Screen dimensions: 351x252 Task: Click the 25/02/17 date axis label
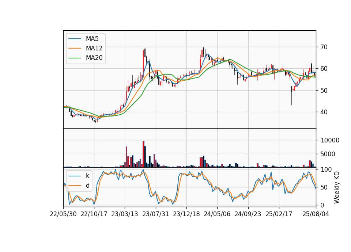click(279, 214)
